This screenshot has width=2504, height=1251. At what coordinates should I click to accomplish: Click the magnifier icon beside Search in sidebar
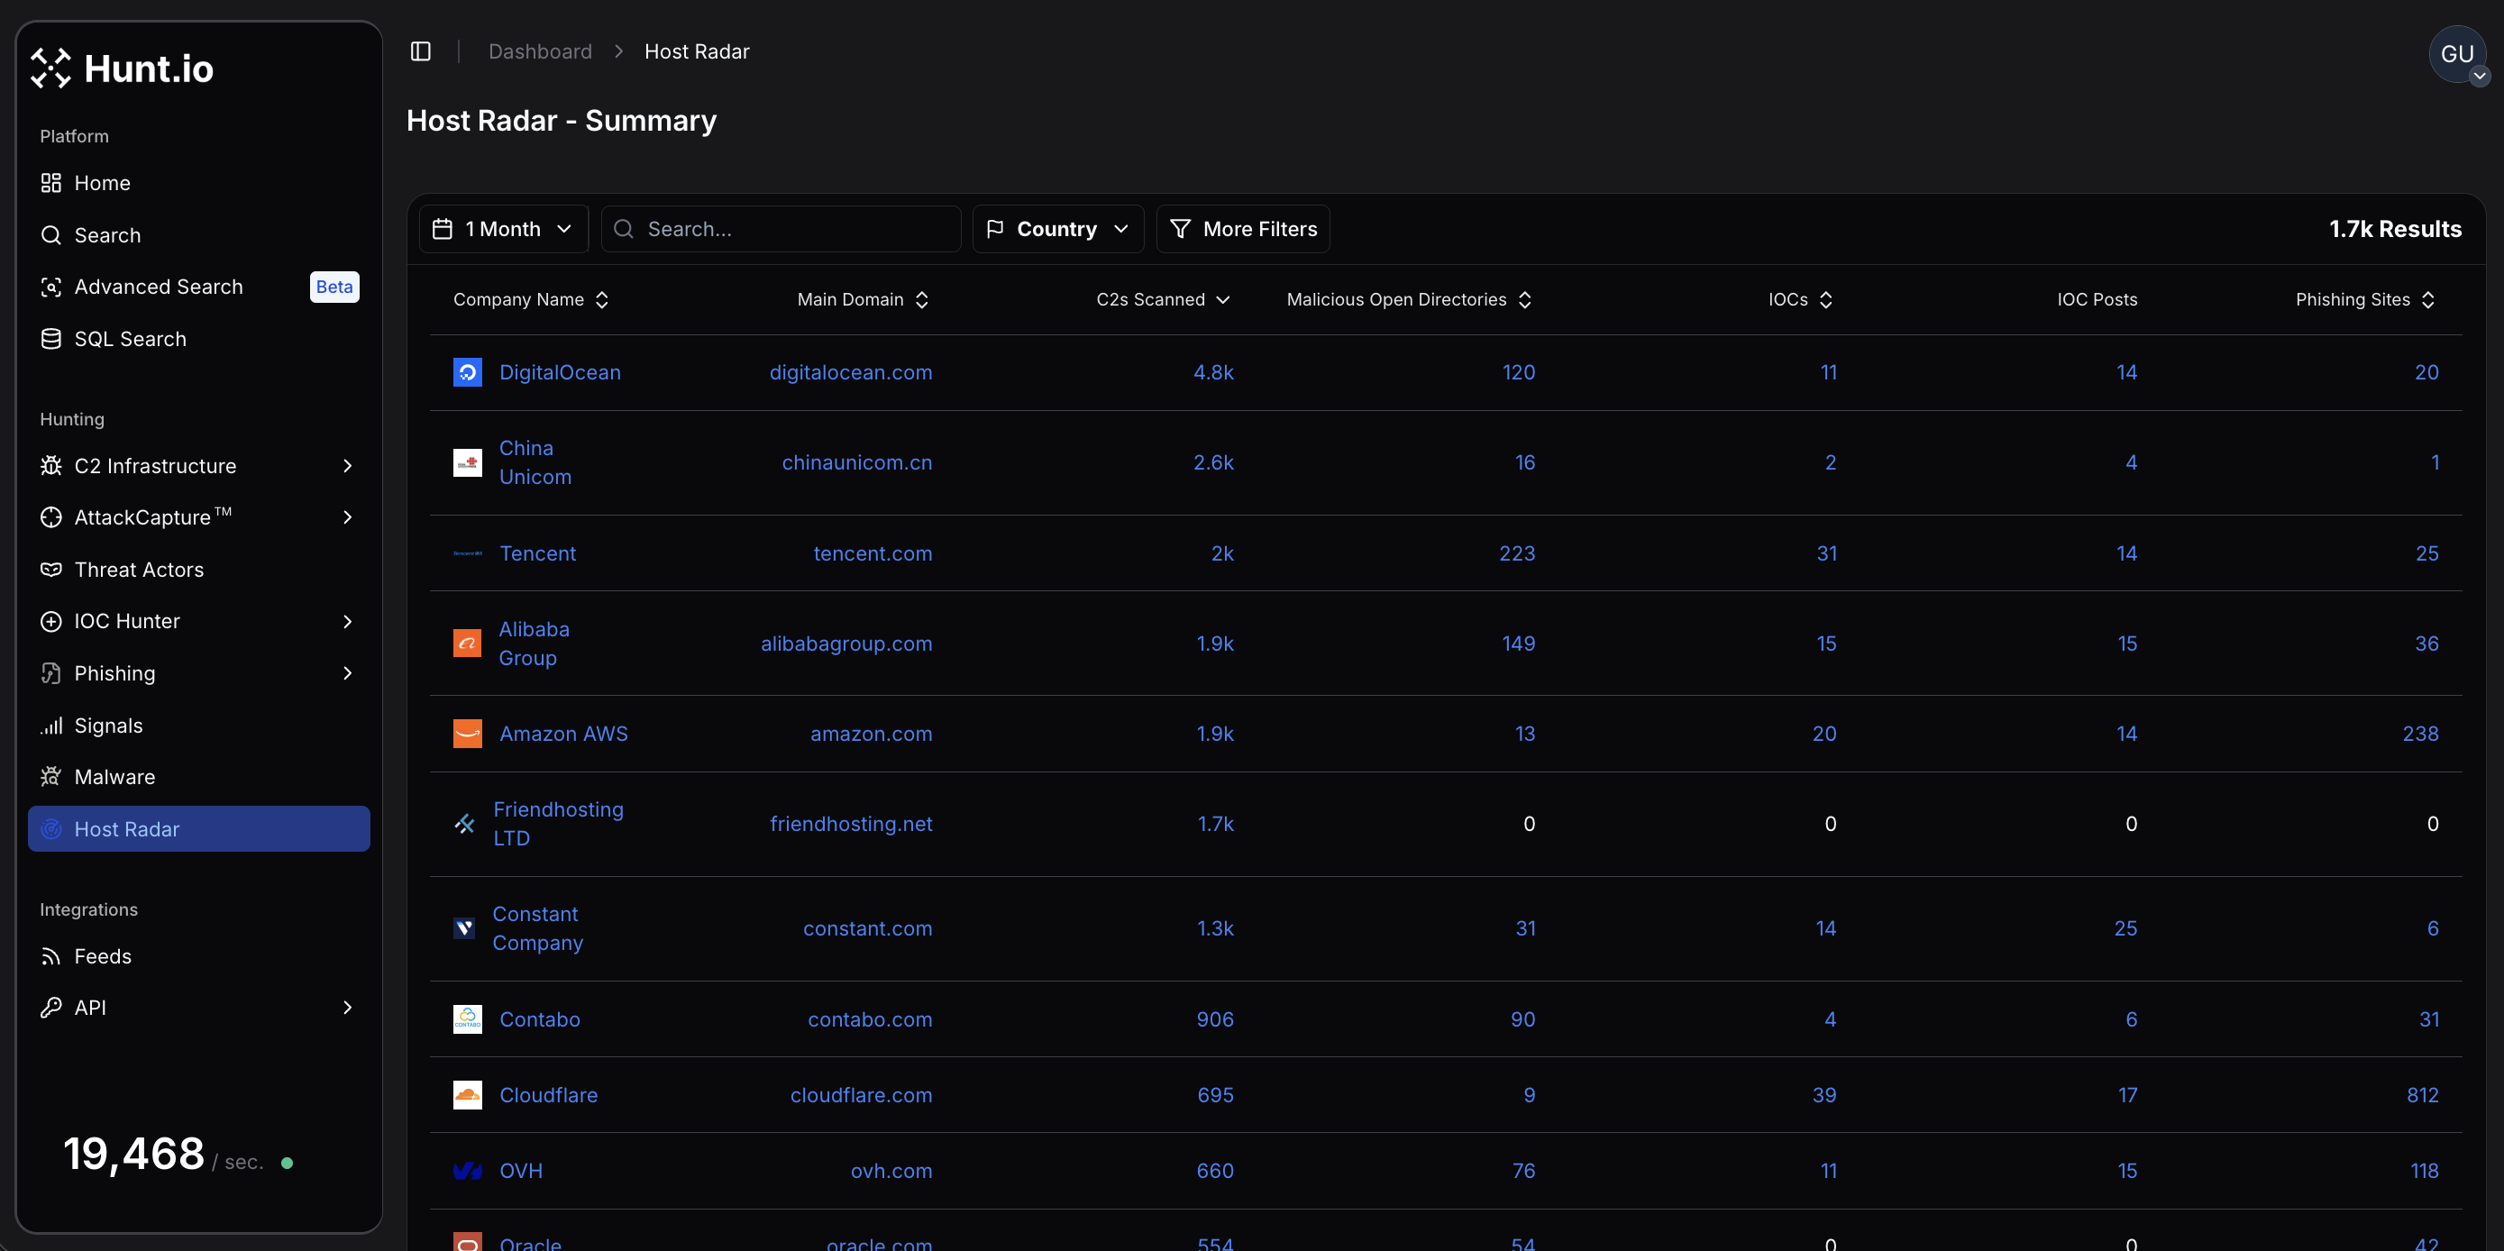(x=50, y=235)
